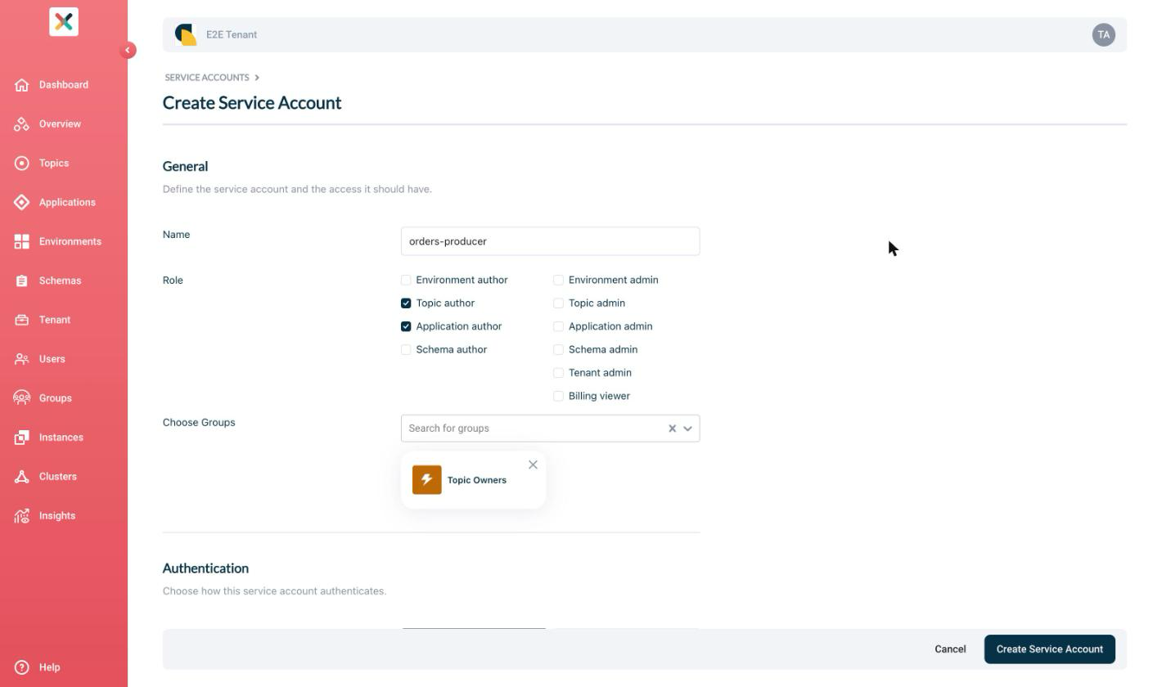
Task: Check the Schema author role
Action: tap(406, 350)
